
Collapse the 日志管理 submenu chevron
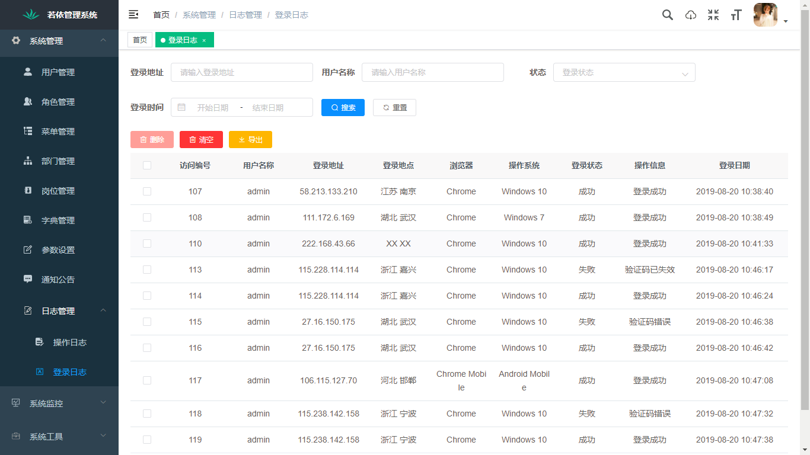[x=103, y=310]
